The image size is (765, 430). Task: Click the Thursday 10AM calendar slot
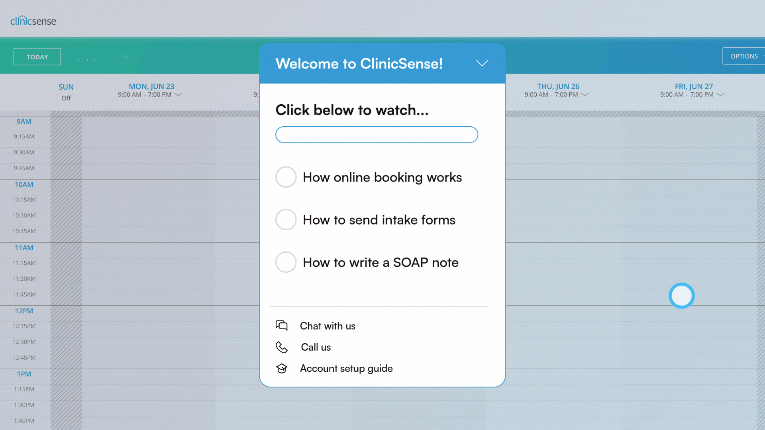[x=558, y=187]
